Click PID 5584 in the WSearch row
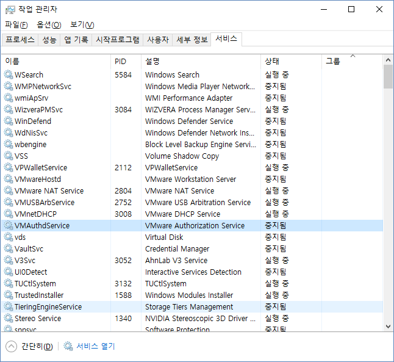394x362 pixels. tap(123, 75)
